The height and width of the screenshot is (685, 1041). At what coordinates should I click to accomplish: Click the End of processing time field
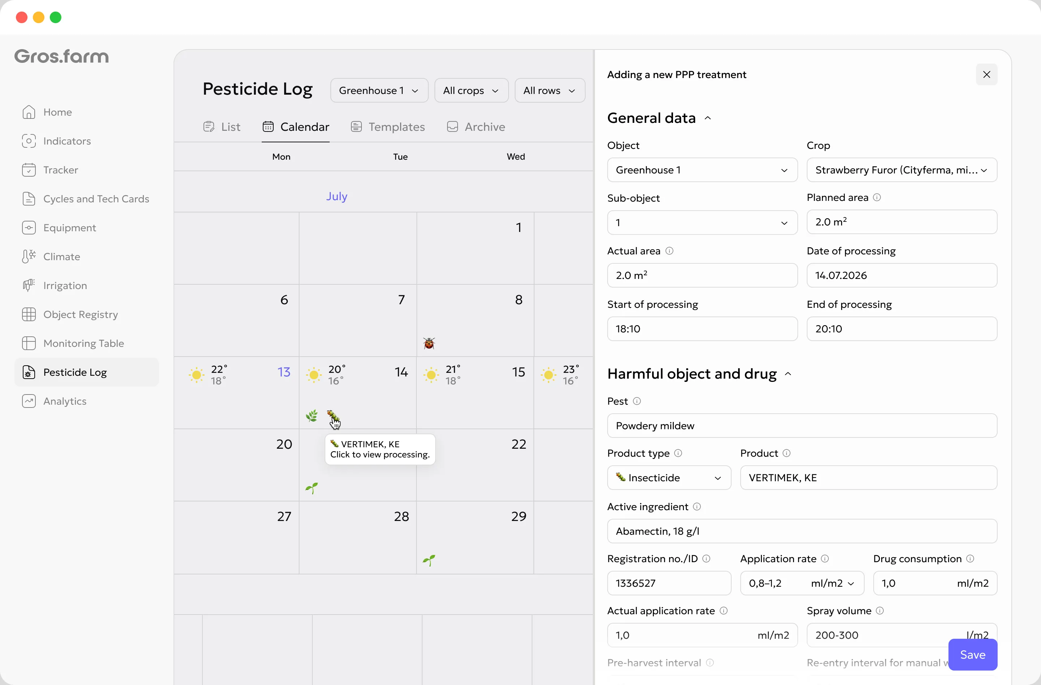tap(902, 329)
